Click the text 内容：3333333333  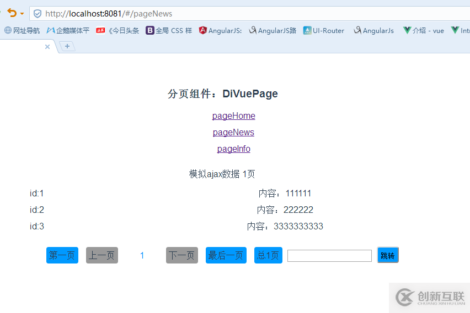pyautogui.click(x=285, y=226)
